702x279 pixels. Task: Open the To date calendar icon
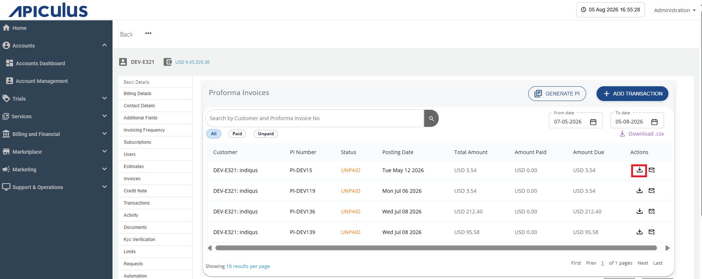654,122
